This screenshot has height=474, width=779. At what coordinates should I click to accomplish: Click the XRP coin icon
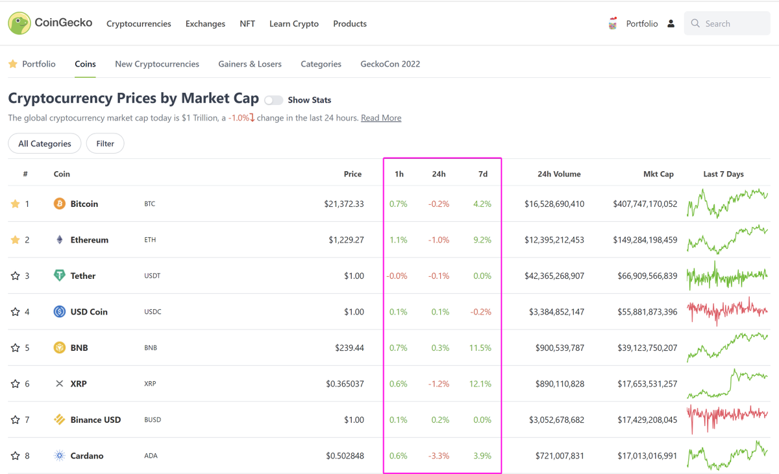[x=59, y=384]
